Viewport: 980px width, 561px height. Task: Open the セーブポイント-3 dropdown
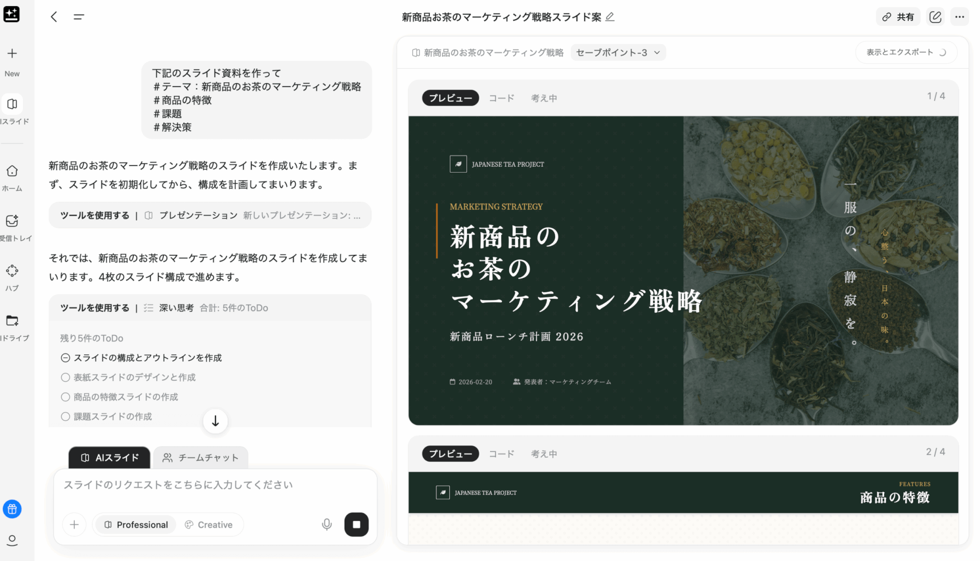click(x=618, y=53)
